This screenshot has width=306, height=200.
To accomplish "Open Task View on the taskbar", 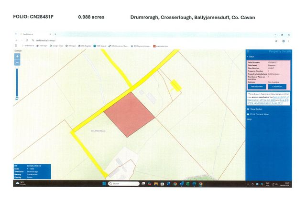I will [143, 184].
